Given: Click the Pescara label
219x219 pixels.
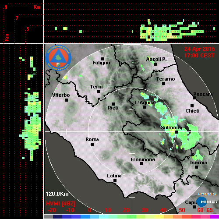Looking at the screenshot, I should coord(203,94).
